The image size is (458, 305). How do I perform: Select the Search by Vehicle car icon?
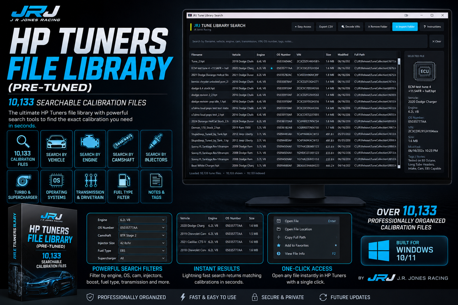(x=56, y=142)
